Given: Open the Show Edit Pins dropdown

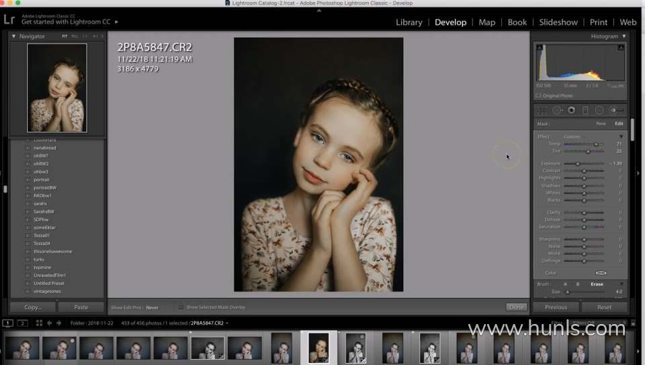Looking at the screenshot, I should coord(153,307).
